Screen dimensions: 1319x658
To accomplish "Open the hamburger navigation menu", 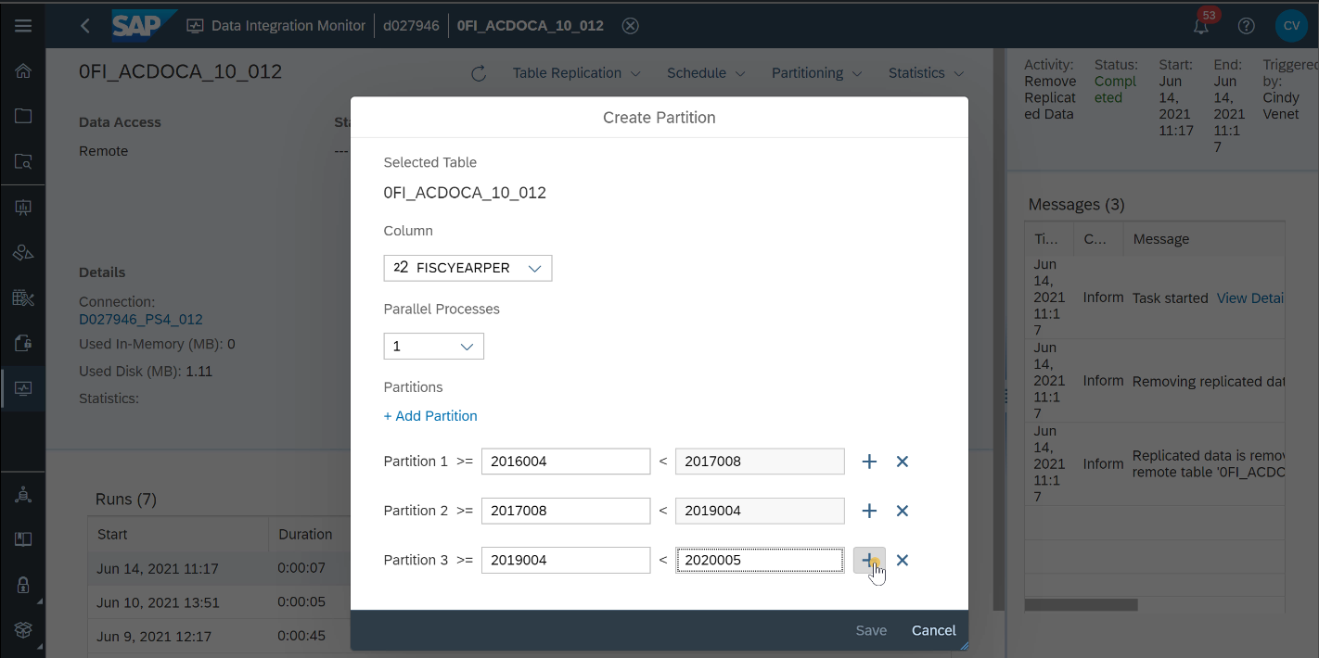I will pos(23,26).
